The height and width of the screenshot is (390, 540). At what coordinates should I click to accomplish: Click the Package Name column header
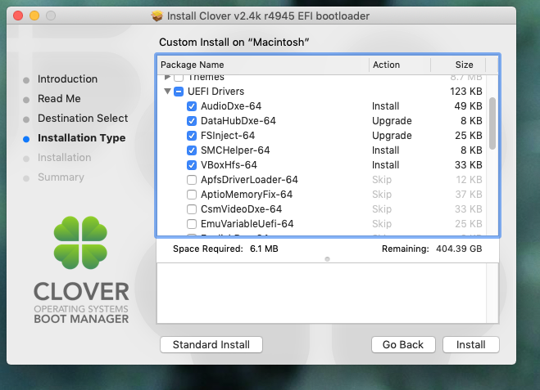point(263,65)
